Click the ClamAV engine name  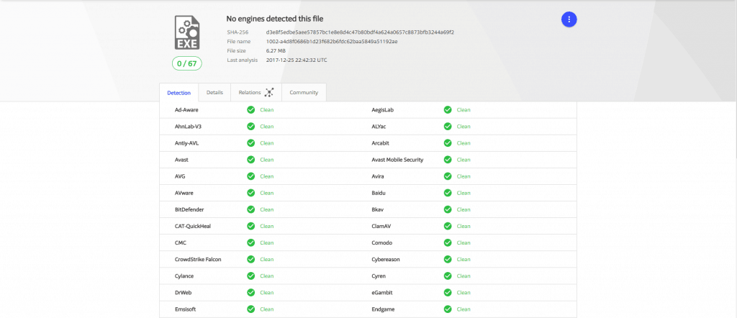click(x=381, y=226)
